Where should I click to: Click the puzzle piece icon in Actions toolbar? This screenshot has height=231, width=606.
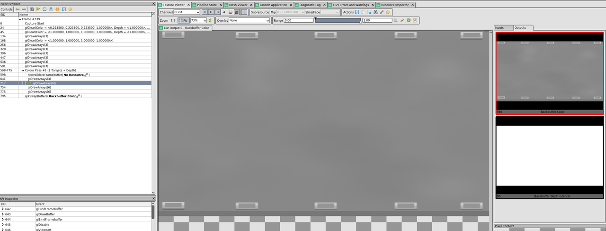(388, 12)
